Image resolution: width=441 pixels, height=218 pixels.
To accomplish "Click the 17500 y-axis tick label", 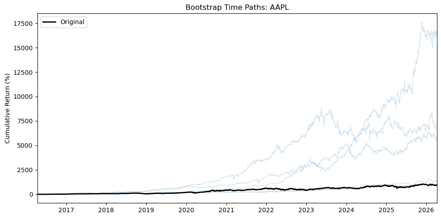I will pyautogui.click(x=24, y=23).
